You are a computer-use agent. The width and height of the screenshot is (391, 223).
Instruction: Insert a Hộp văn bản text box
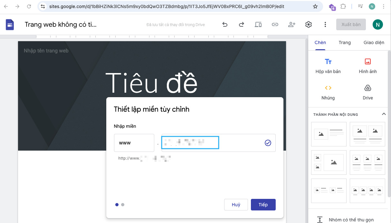328,65
